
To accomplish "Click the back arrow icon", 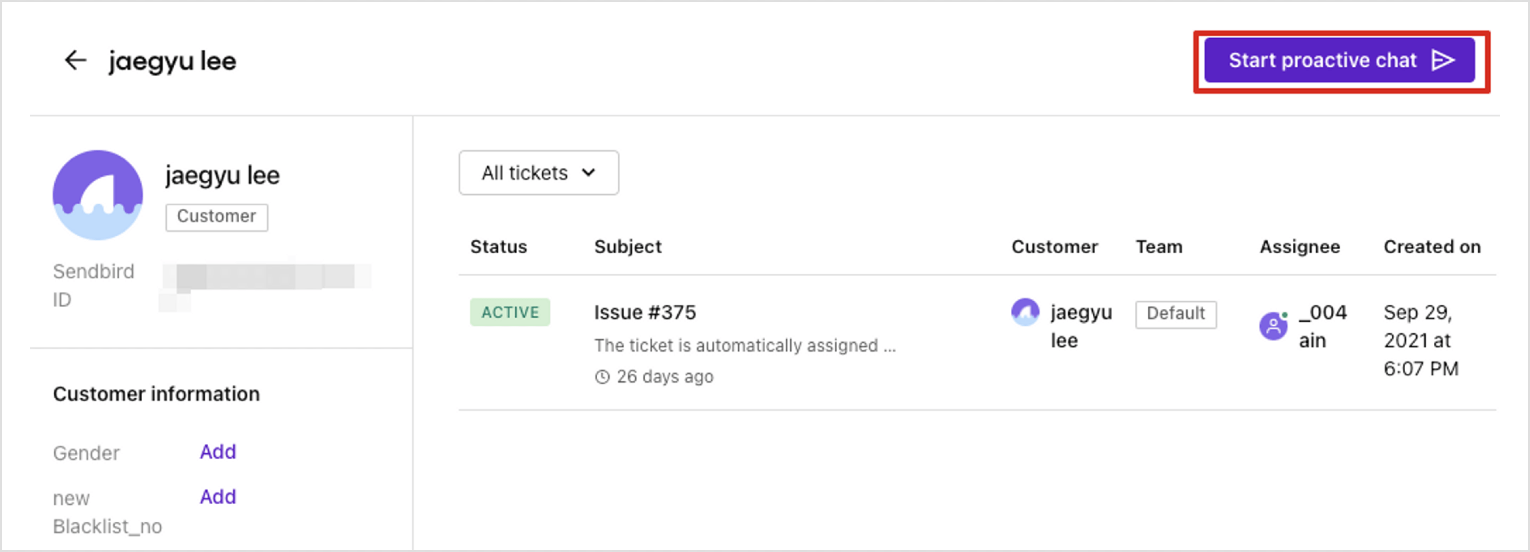I will click(x=75, y=60).
